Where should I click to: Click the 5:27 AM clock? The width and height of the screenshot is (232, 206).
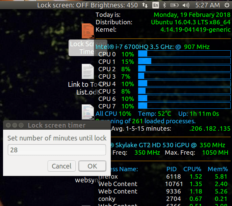click(208, 5)
